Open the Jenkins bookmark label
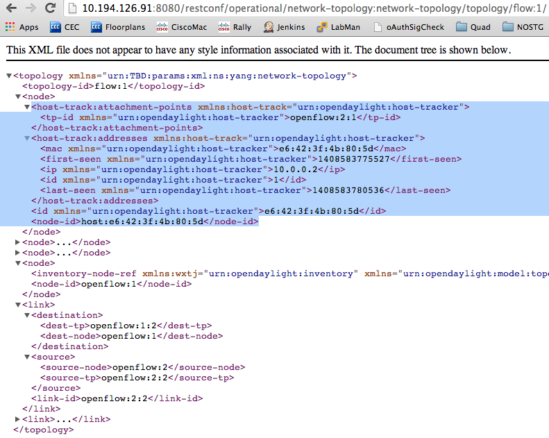 point(291,27)
